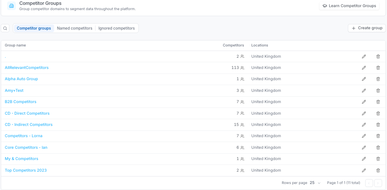Click trash icon for My & Competitors
This screenshot has height=190, width=387.
[x=378, y=159]
